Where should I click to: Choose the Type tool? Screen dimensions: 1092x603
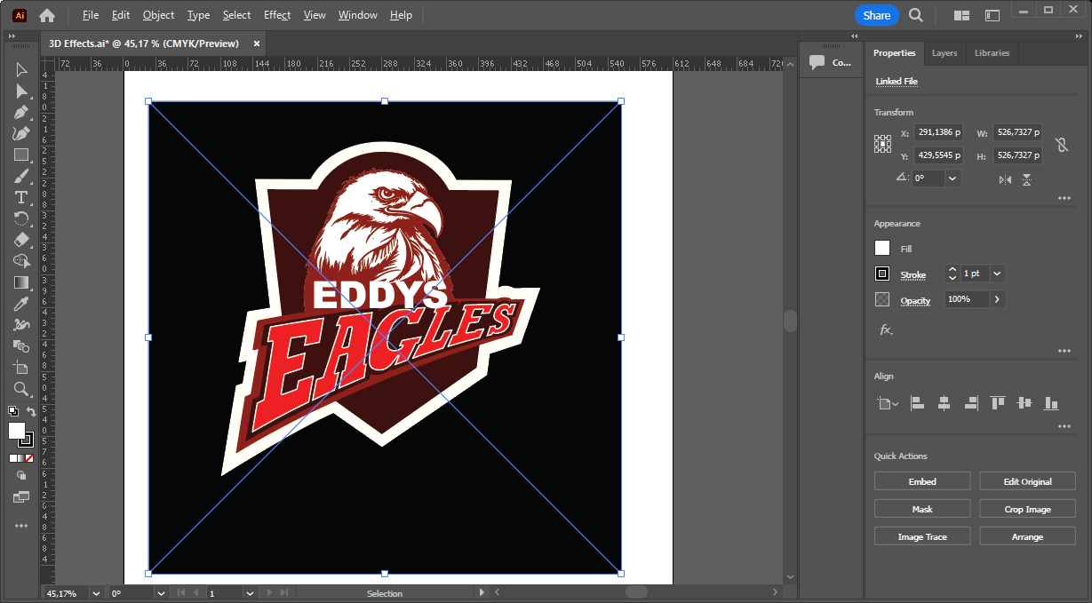pos(21,197)
